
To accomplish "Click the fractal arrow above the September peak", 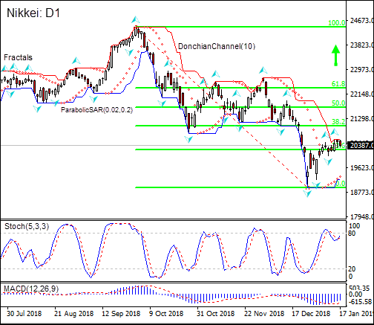I will pyautogui.click(x=135, y=19).
